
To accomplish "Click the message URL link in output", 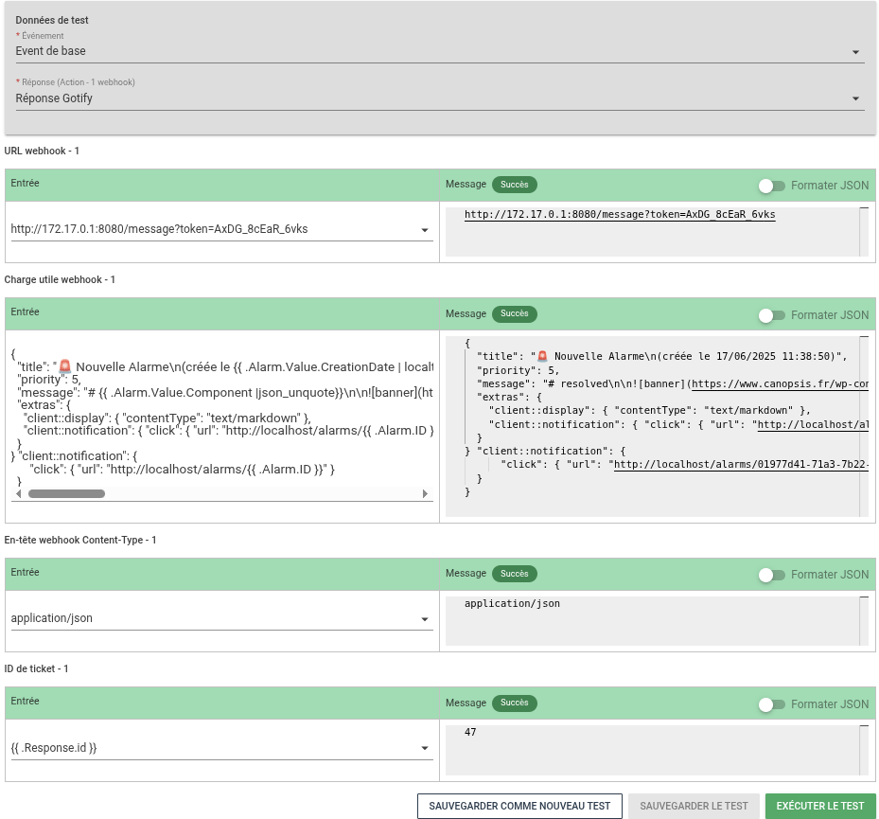I will pos(619,215).
